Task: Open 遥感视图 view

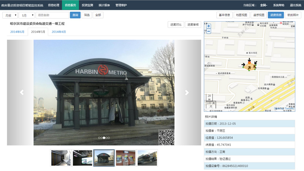Action: (259, 15)
